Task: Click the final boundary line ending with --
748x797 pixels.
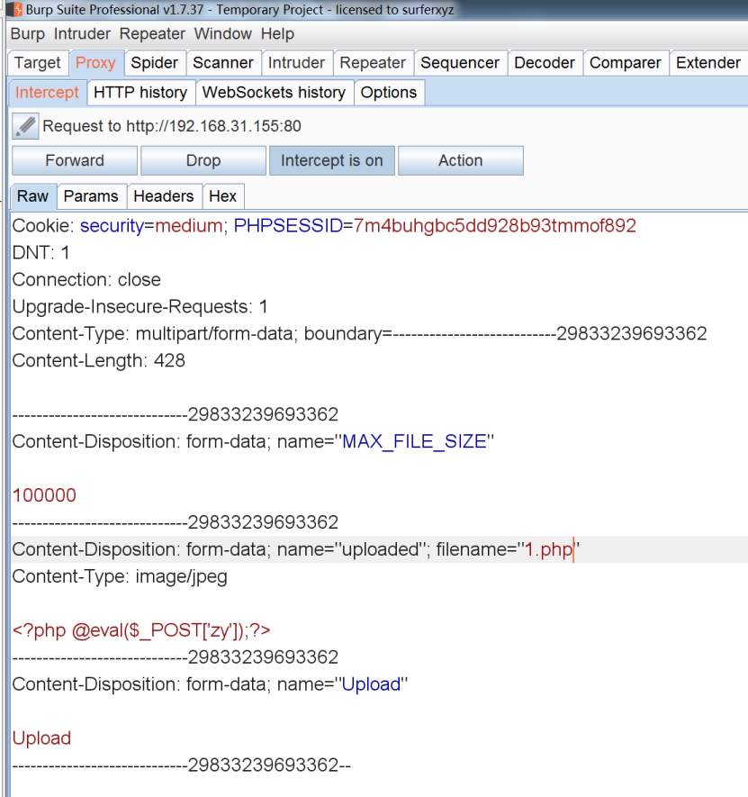Action: (182, 765)
